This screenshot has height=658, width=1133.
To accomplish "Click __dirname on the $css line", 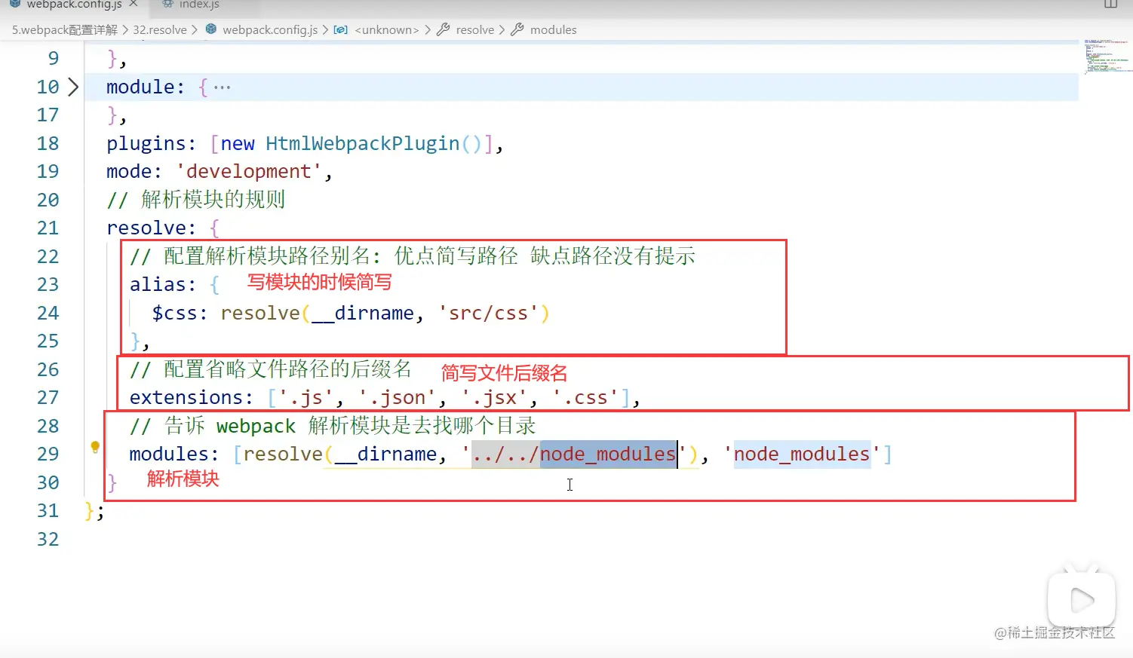I will (x=363, y=314).
